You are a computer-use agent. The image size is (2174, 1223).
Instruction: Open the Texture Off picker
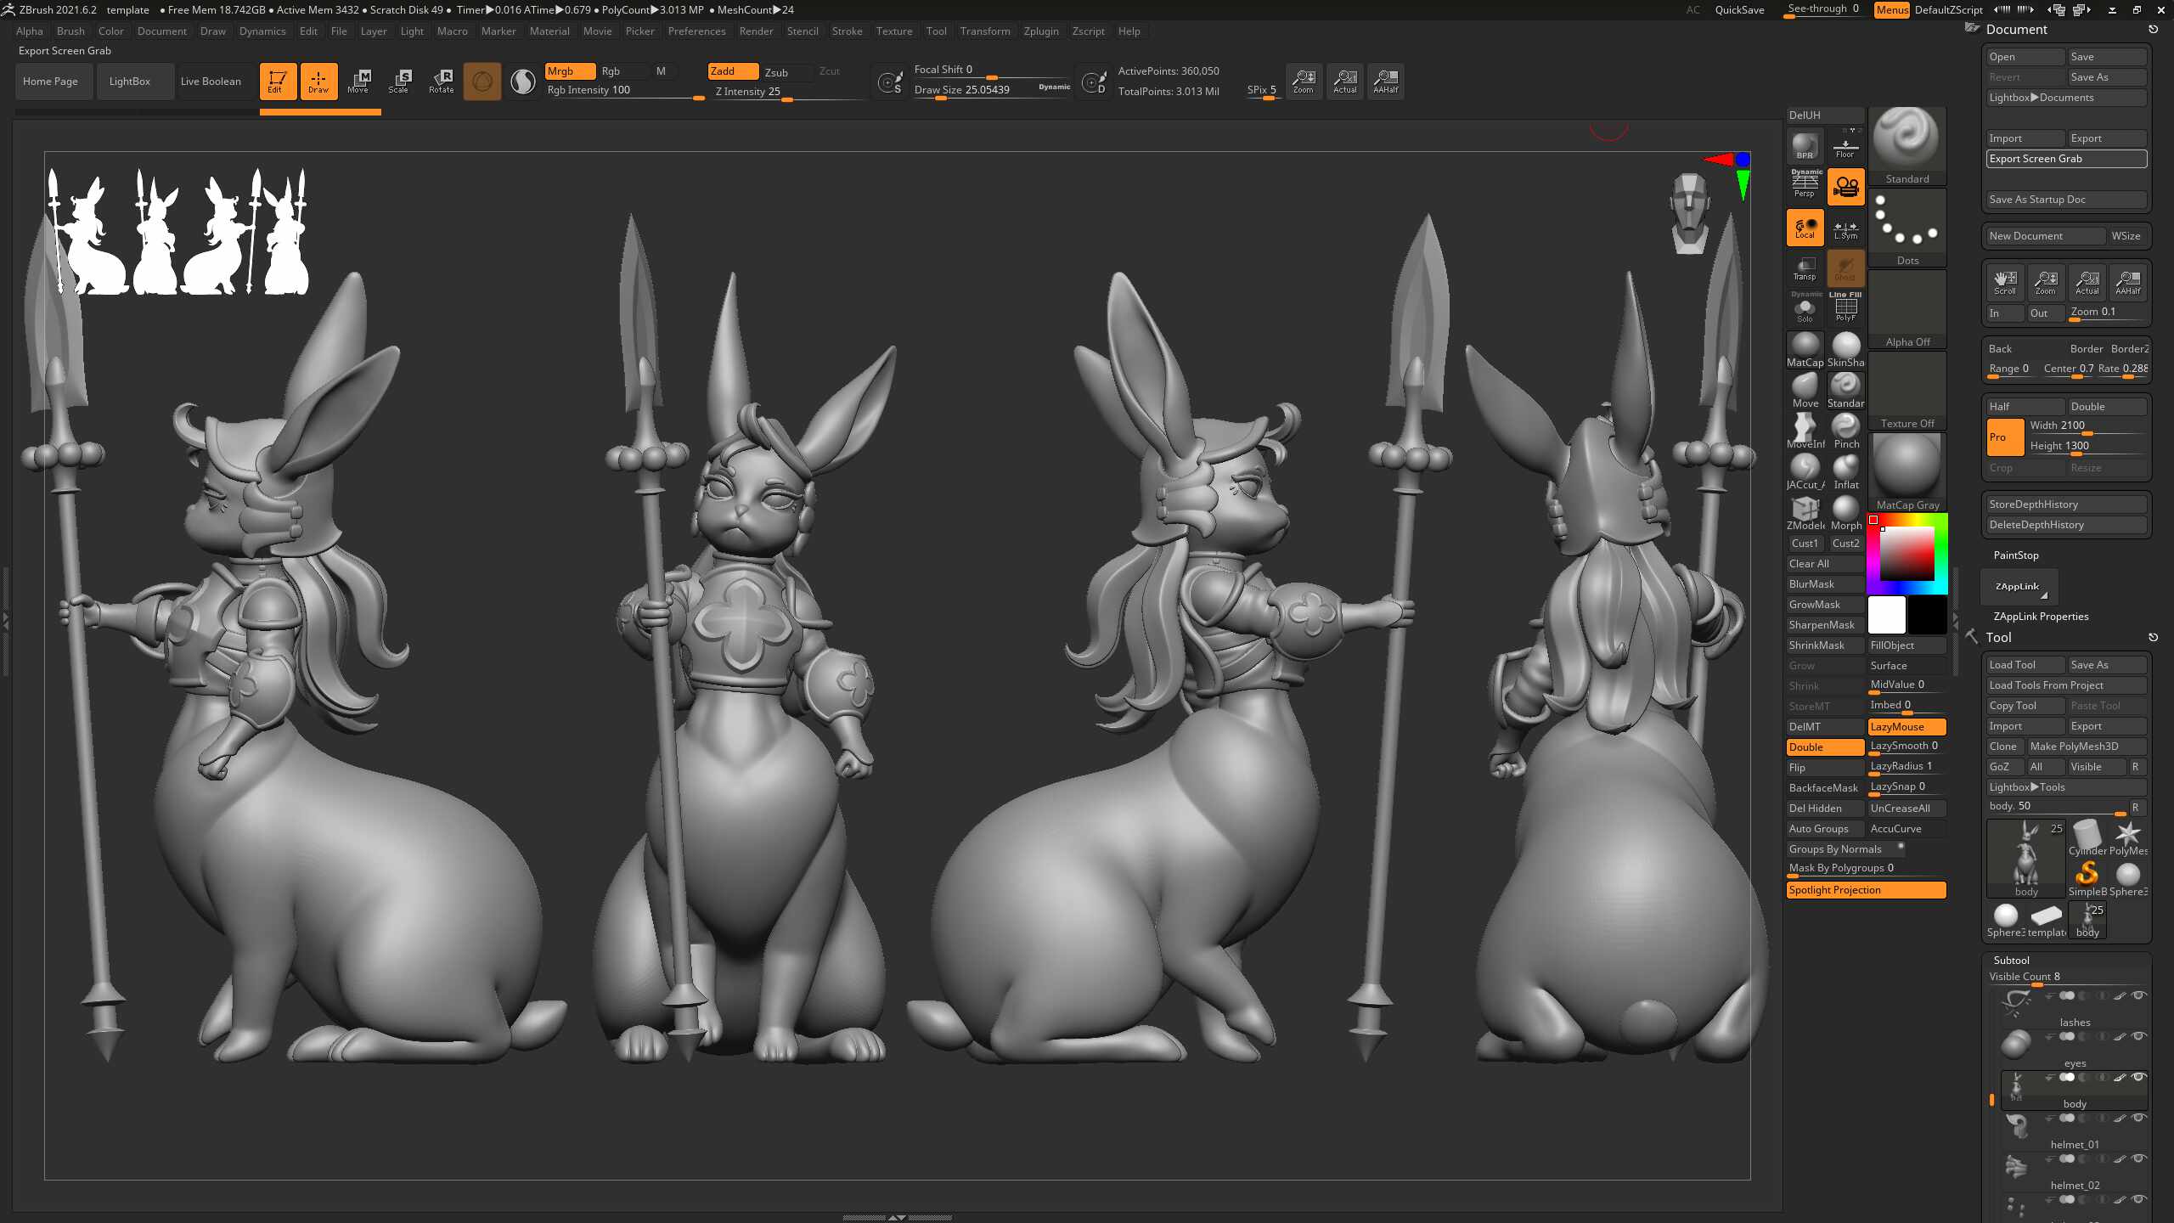pyautogui.click(x=1906, y=391)
